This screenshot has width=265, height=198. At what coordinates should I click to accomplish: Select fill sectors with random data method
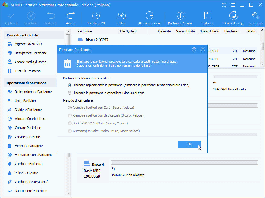point(70,115)
